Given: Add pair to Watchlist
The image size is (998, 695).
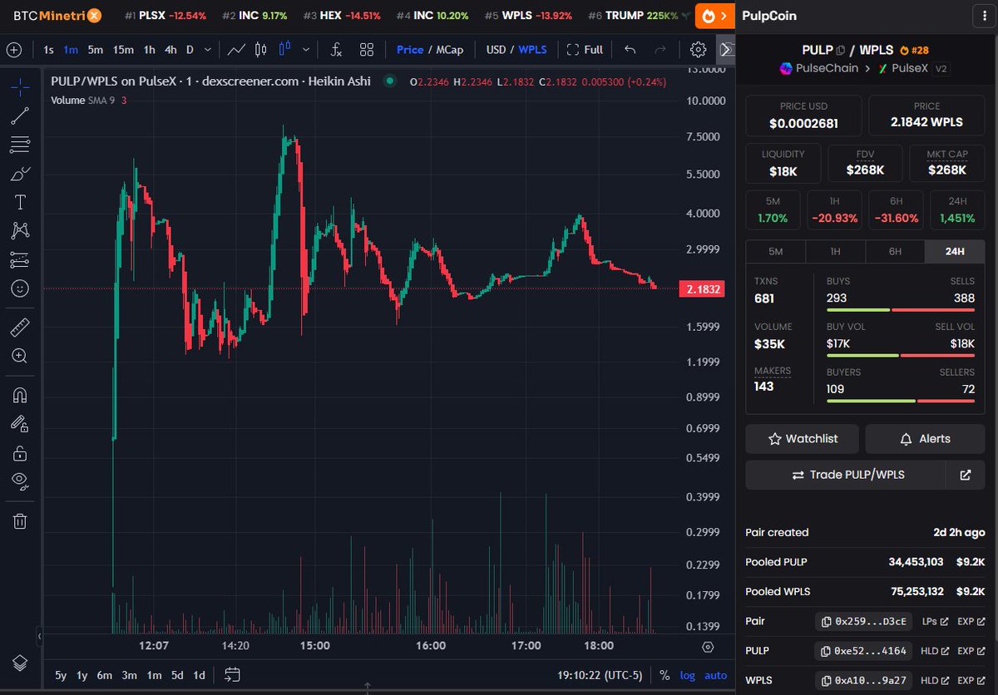Looking at the screenshot, I should click(803, 438).
